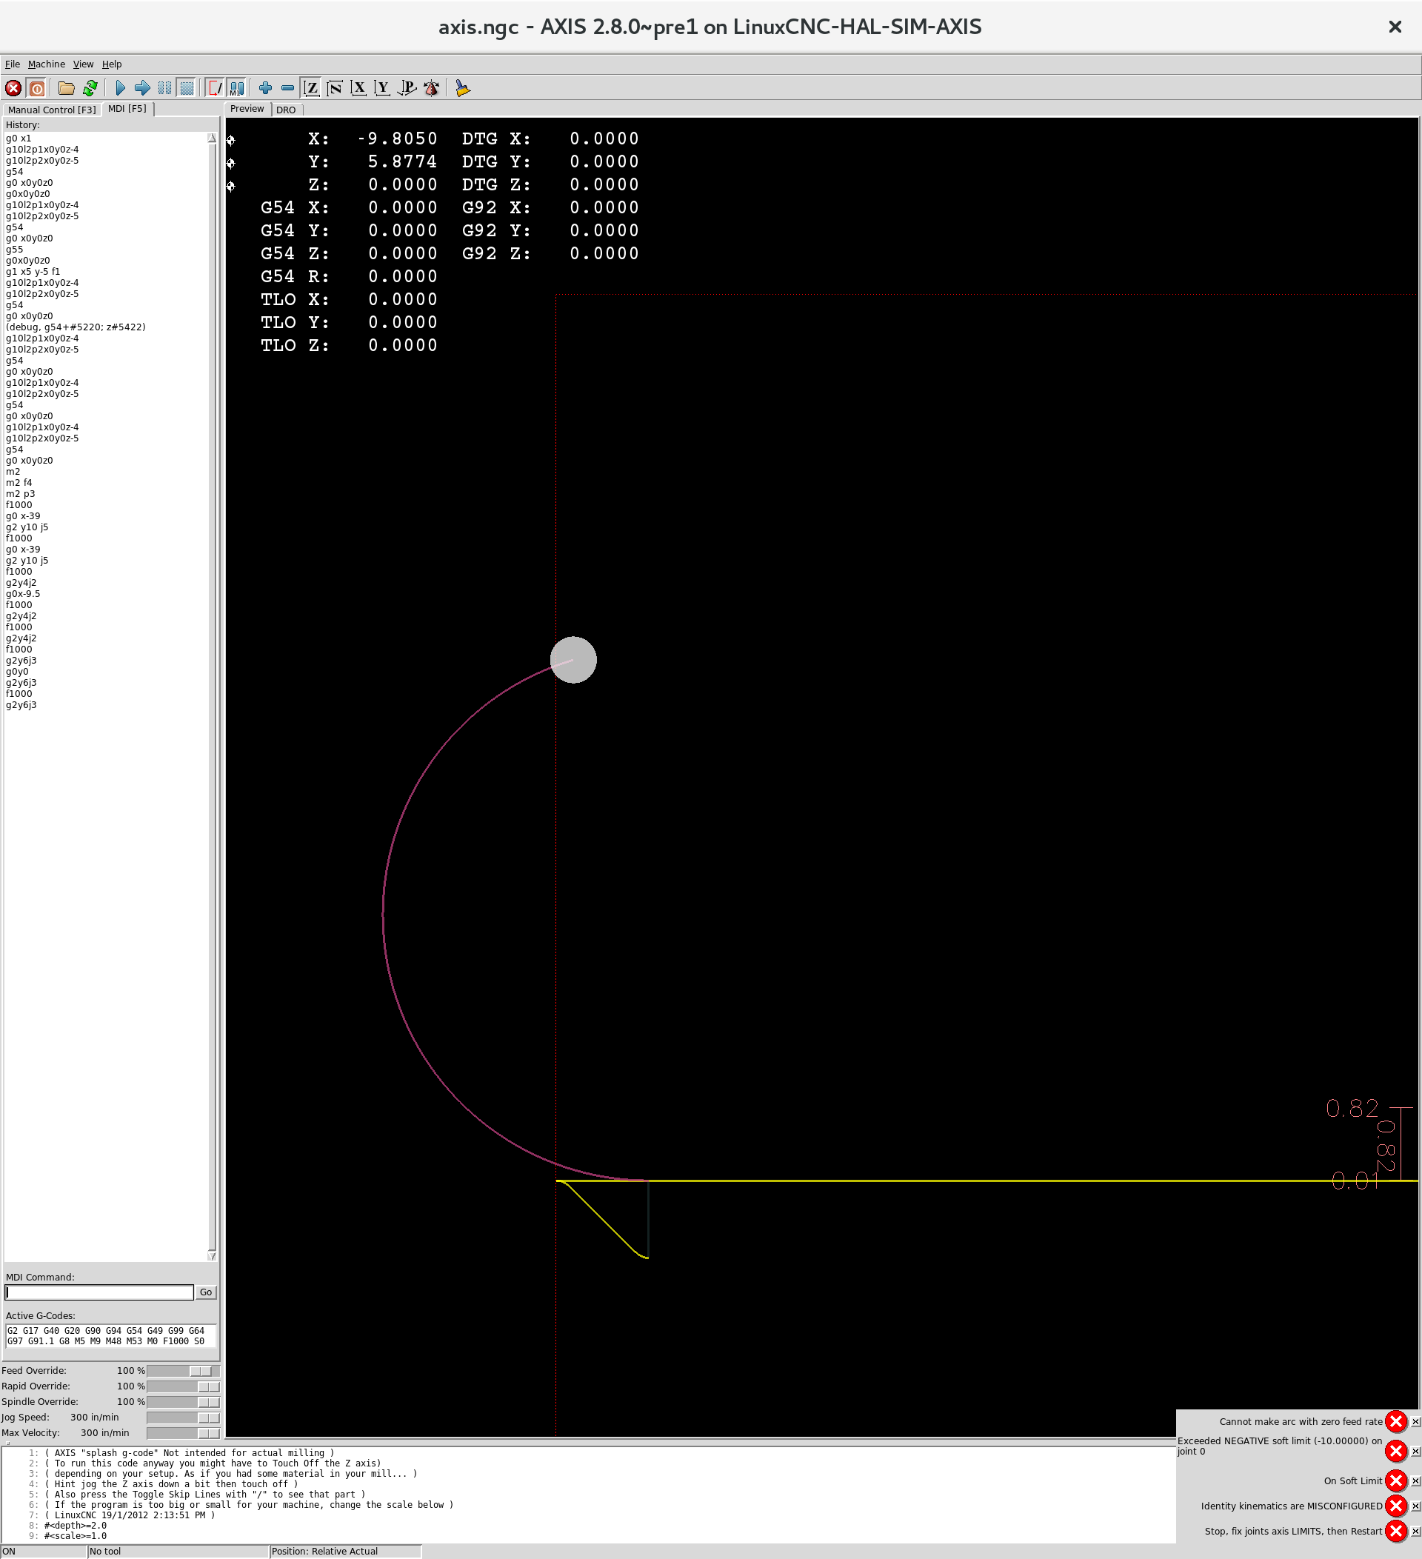Click the red icon beside 'On Soft Limit'

click(1396, 1480)
